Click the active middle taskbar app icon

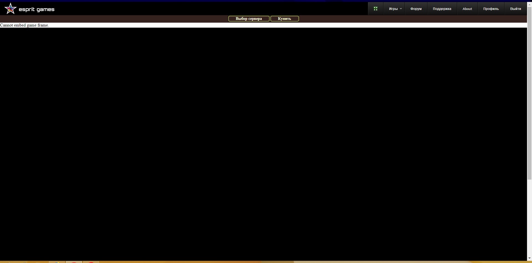[74, 262]
